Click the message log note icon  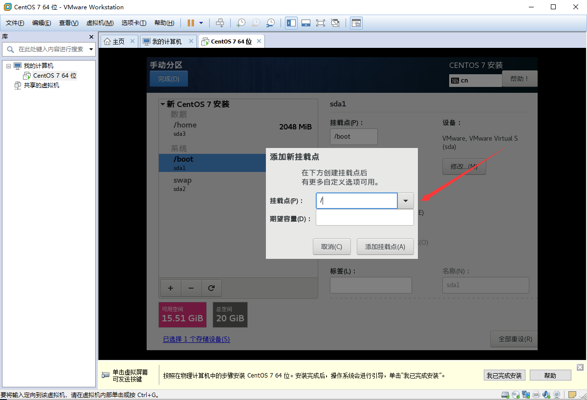pyautogui.click(x=572, y=395)
